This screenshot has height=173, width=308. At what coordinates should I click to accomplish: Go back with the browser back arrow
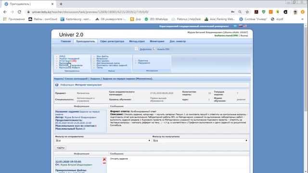click(5, 12)
